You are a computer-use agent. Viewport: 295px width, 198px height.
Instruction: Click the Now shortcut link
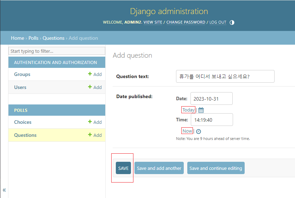(187, 131)
